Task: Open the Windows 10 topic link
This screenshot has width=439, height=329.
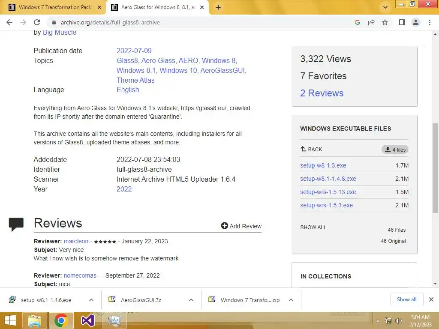Action: [178, 70]
